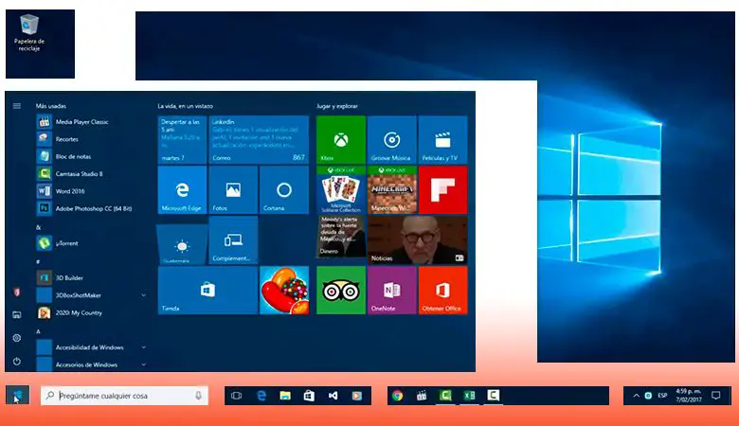The height and width of the screenshot is (426, 739).
Task: Open the Dinero finance tile
Action: point(341,237)
